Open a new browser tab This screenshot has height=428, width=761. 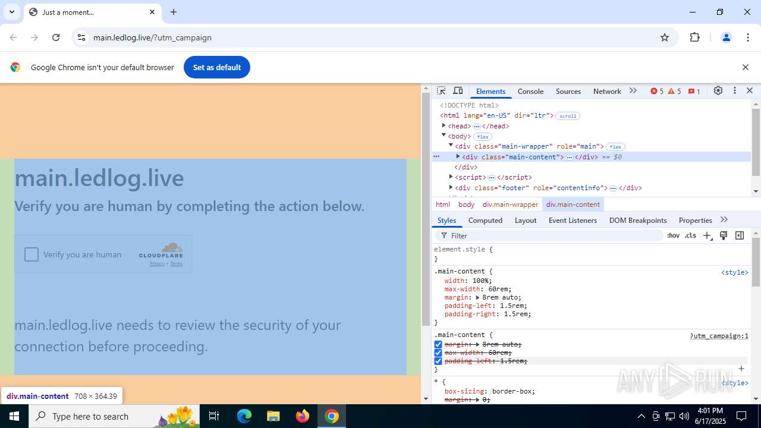174,12
